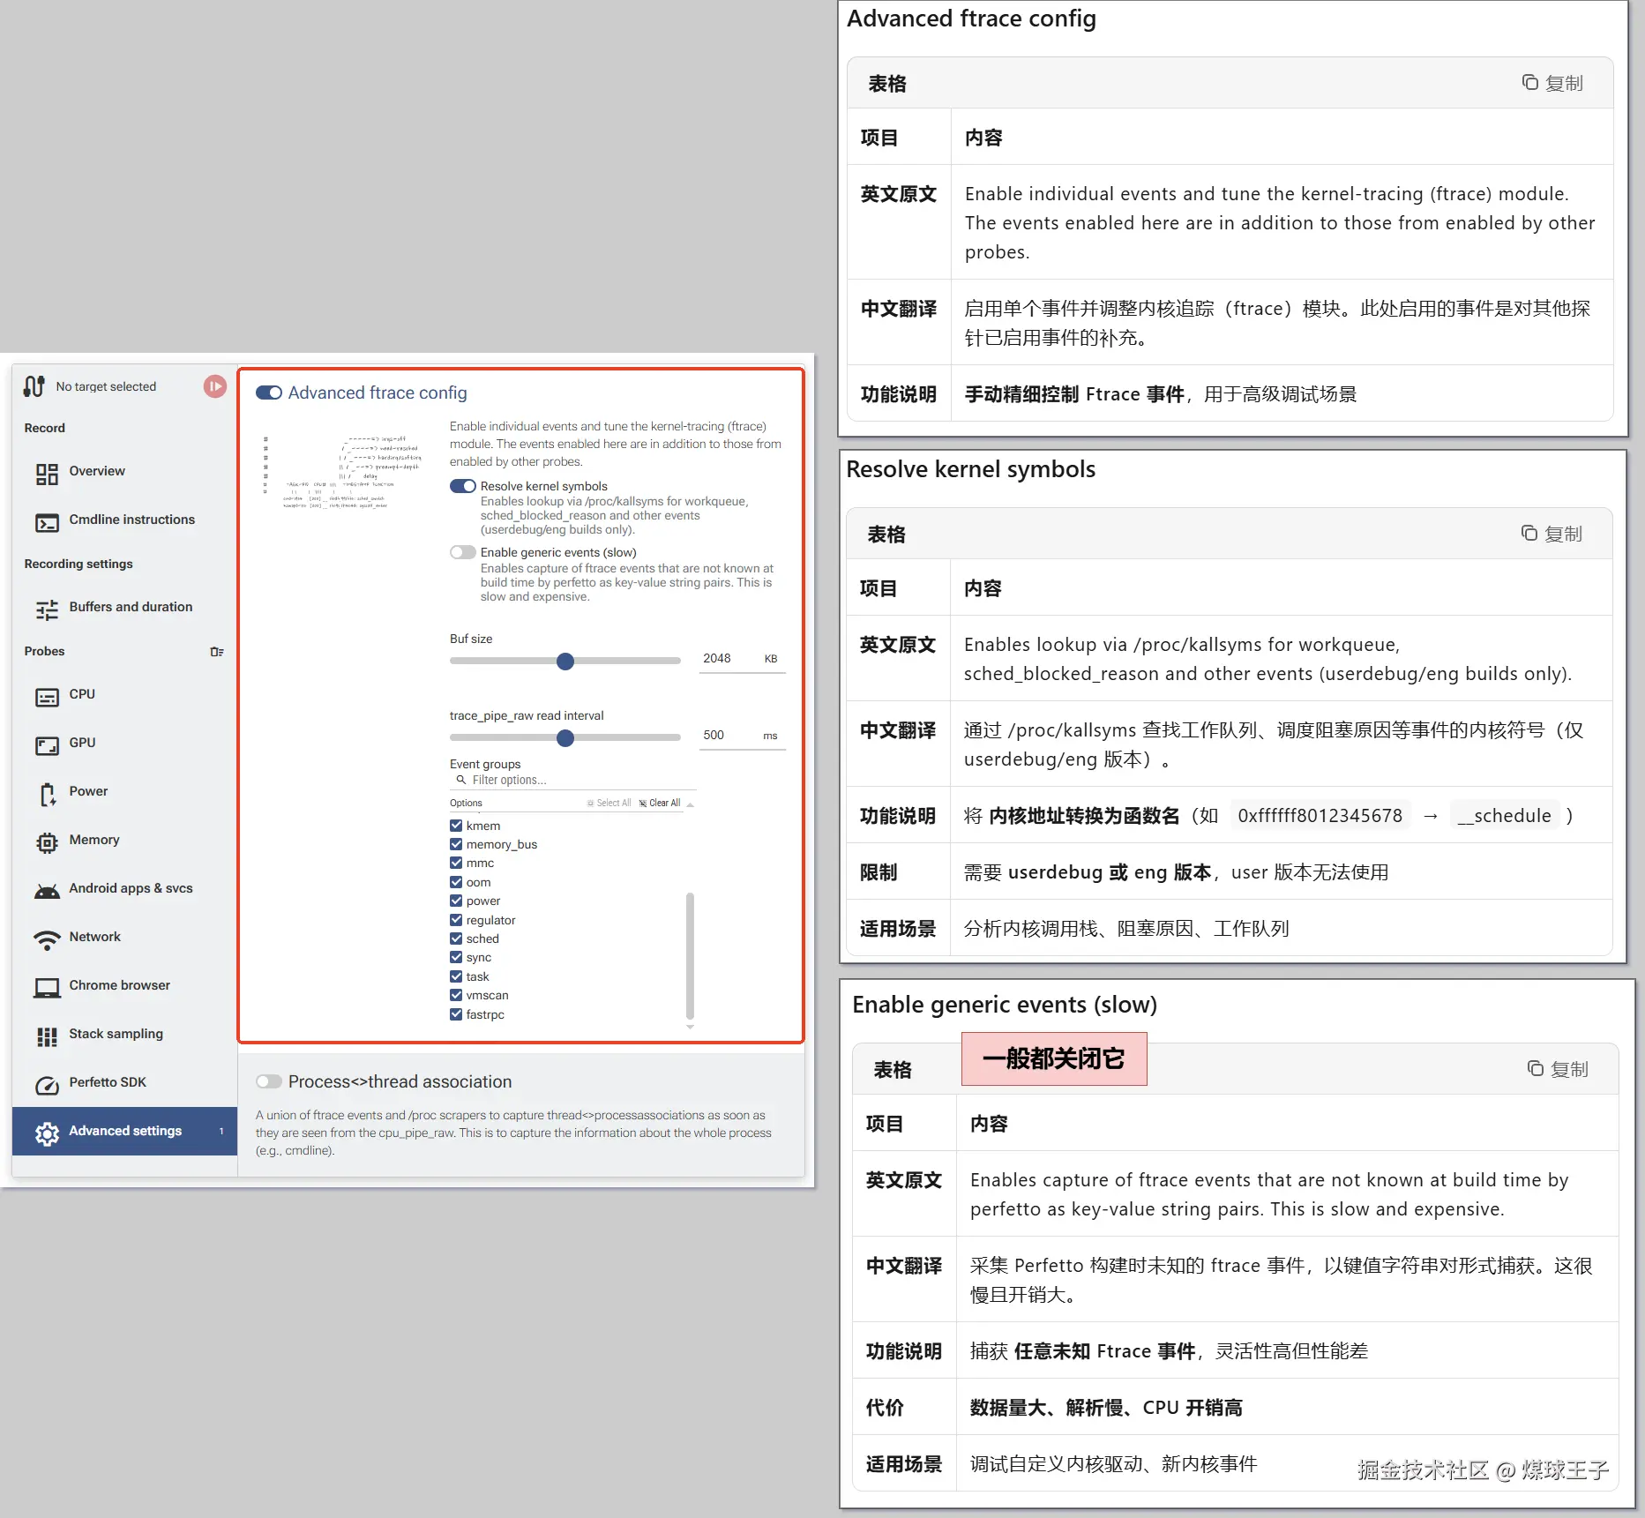Select the GPU probe in the sidebar
The width and height of the screenshot is (1645, 1518).
[82, 742]
